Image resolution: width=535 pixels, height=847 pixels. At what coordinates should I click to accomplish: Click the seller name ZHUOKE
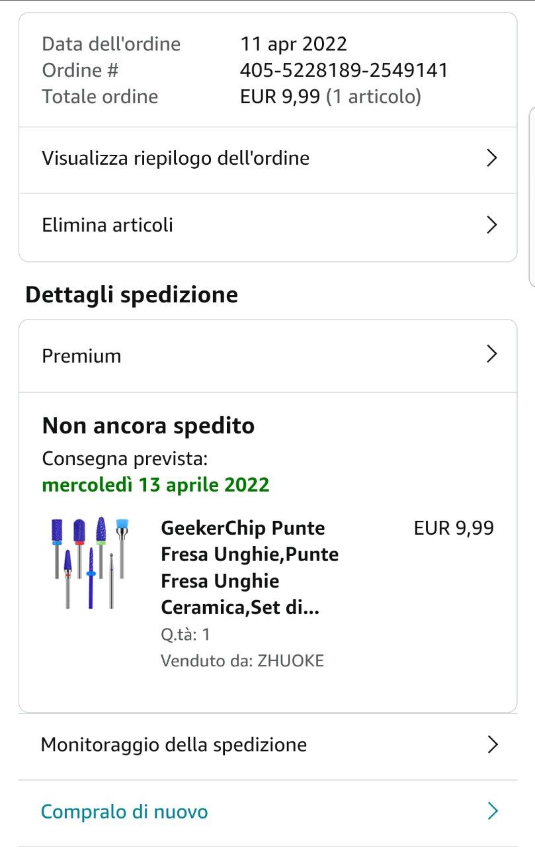(x=290, y=661)
